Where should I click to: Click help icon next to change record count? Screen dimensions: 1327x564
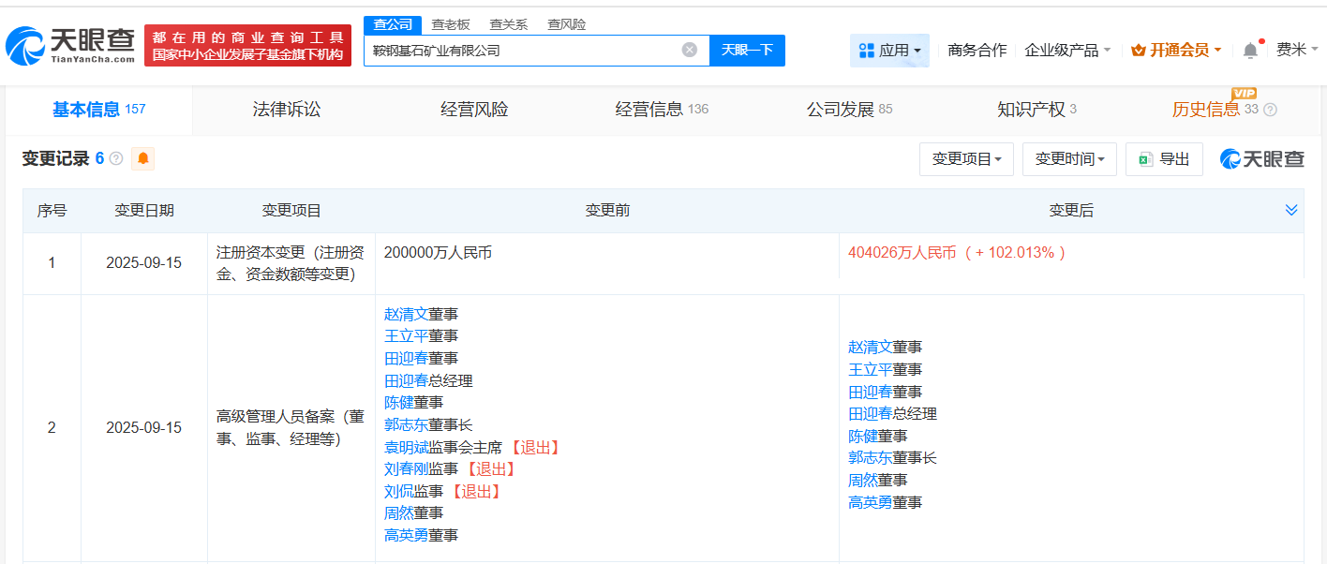[116, 158]
